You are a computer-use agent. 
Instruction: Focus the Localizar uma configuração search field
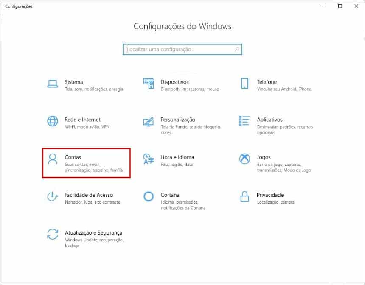(182, 49)
